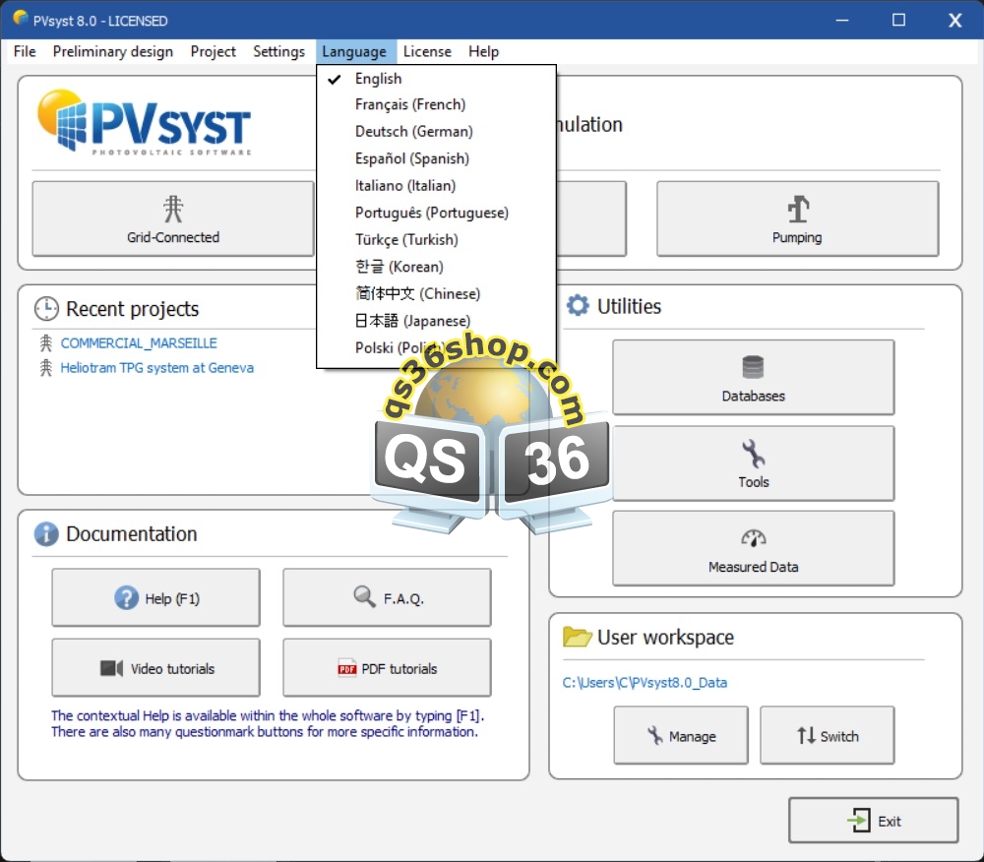Click the Help (F1) question mark button
This screenshot has width=984, height=862.
pyautogui.click(x=155, y=597)
